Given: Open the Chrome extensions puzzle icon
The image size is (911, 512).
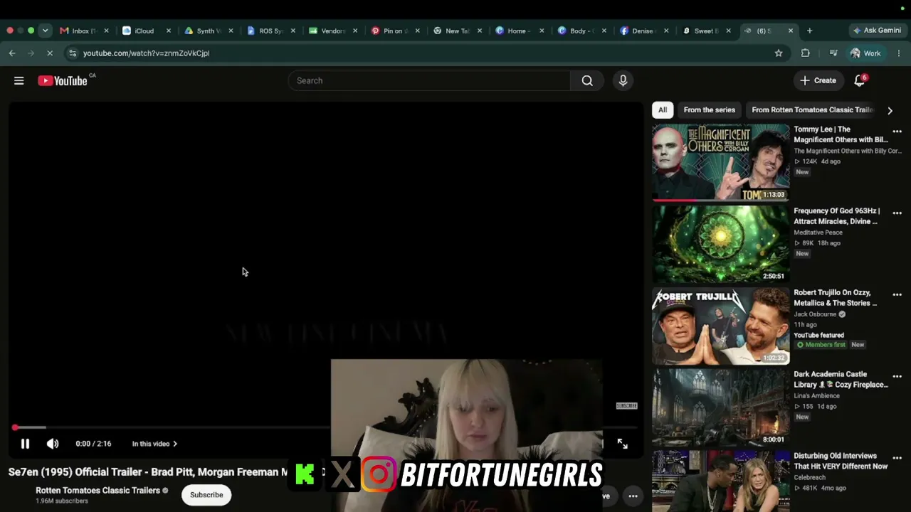Looking at the screenshot, I should pyautogui.click(x=806, y=53).
